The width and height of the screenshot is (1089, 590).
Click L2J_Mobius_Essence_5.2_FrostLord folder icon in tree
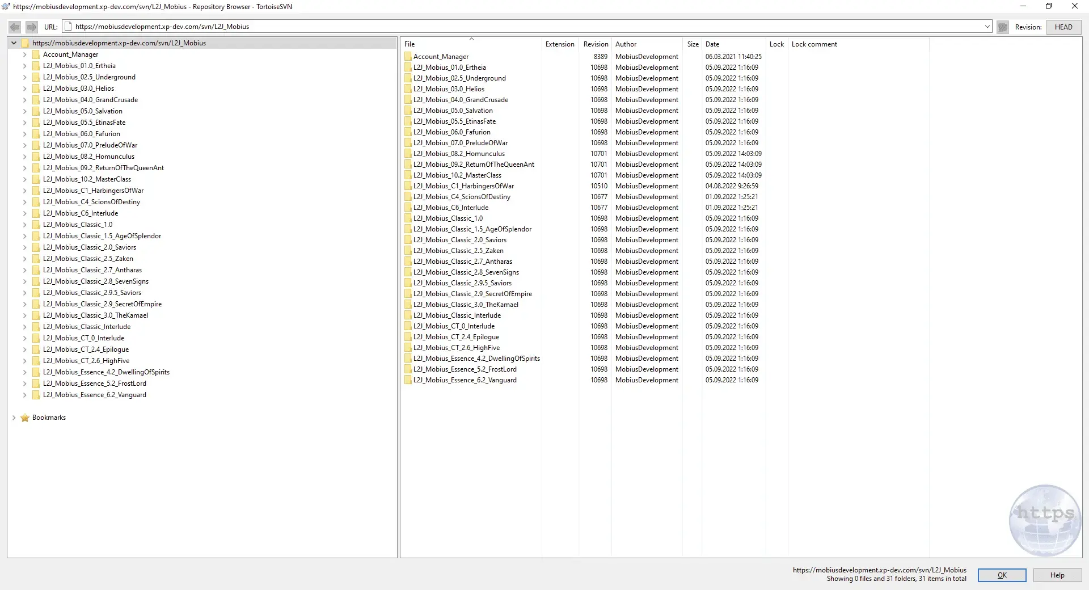pyautogui.click(x=36, y=383)
